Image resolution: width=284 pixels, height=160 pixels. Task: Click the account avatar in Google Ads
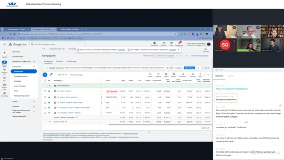coord(209,44)
